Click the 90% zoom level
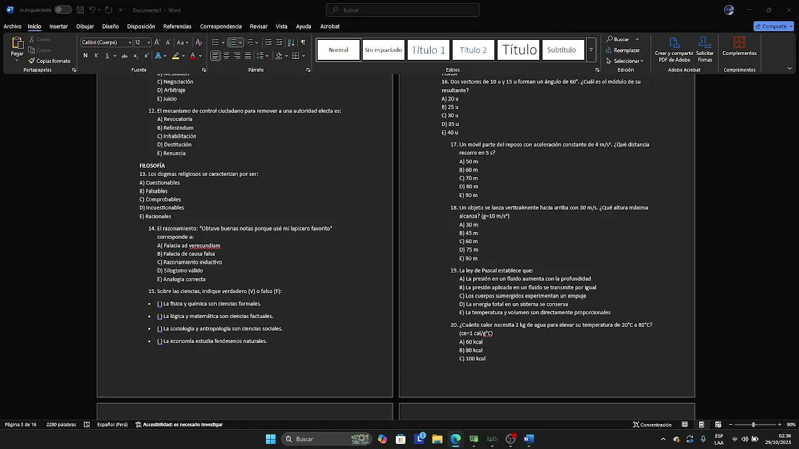The width and height of the screenshot is (799, 449). tap(791, 425)
